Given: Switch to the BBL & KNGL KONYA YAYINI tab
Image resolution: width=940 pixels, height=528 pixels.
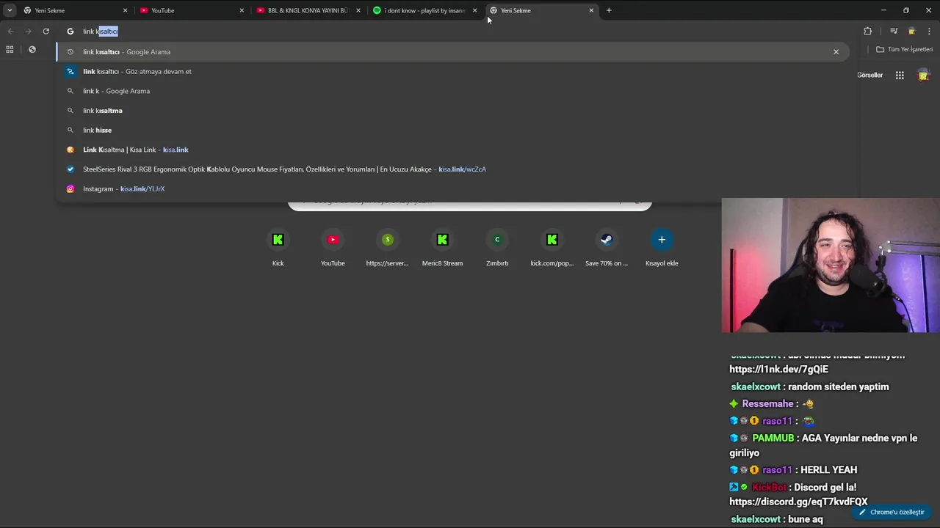Looking at the screenshot, I should point(308,10).
